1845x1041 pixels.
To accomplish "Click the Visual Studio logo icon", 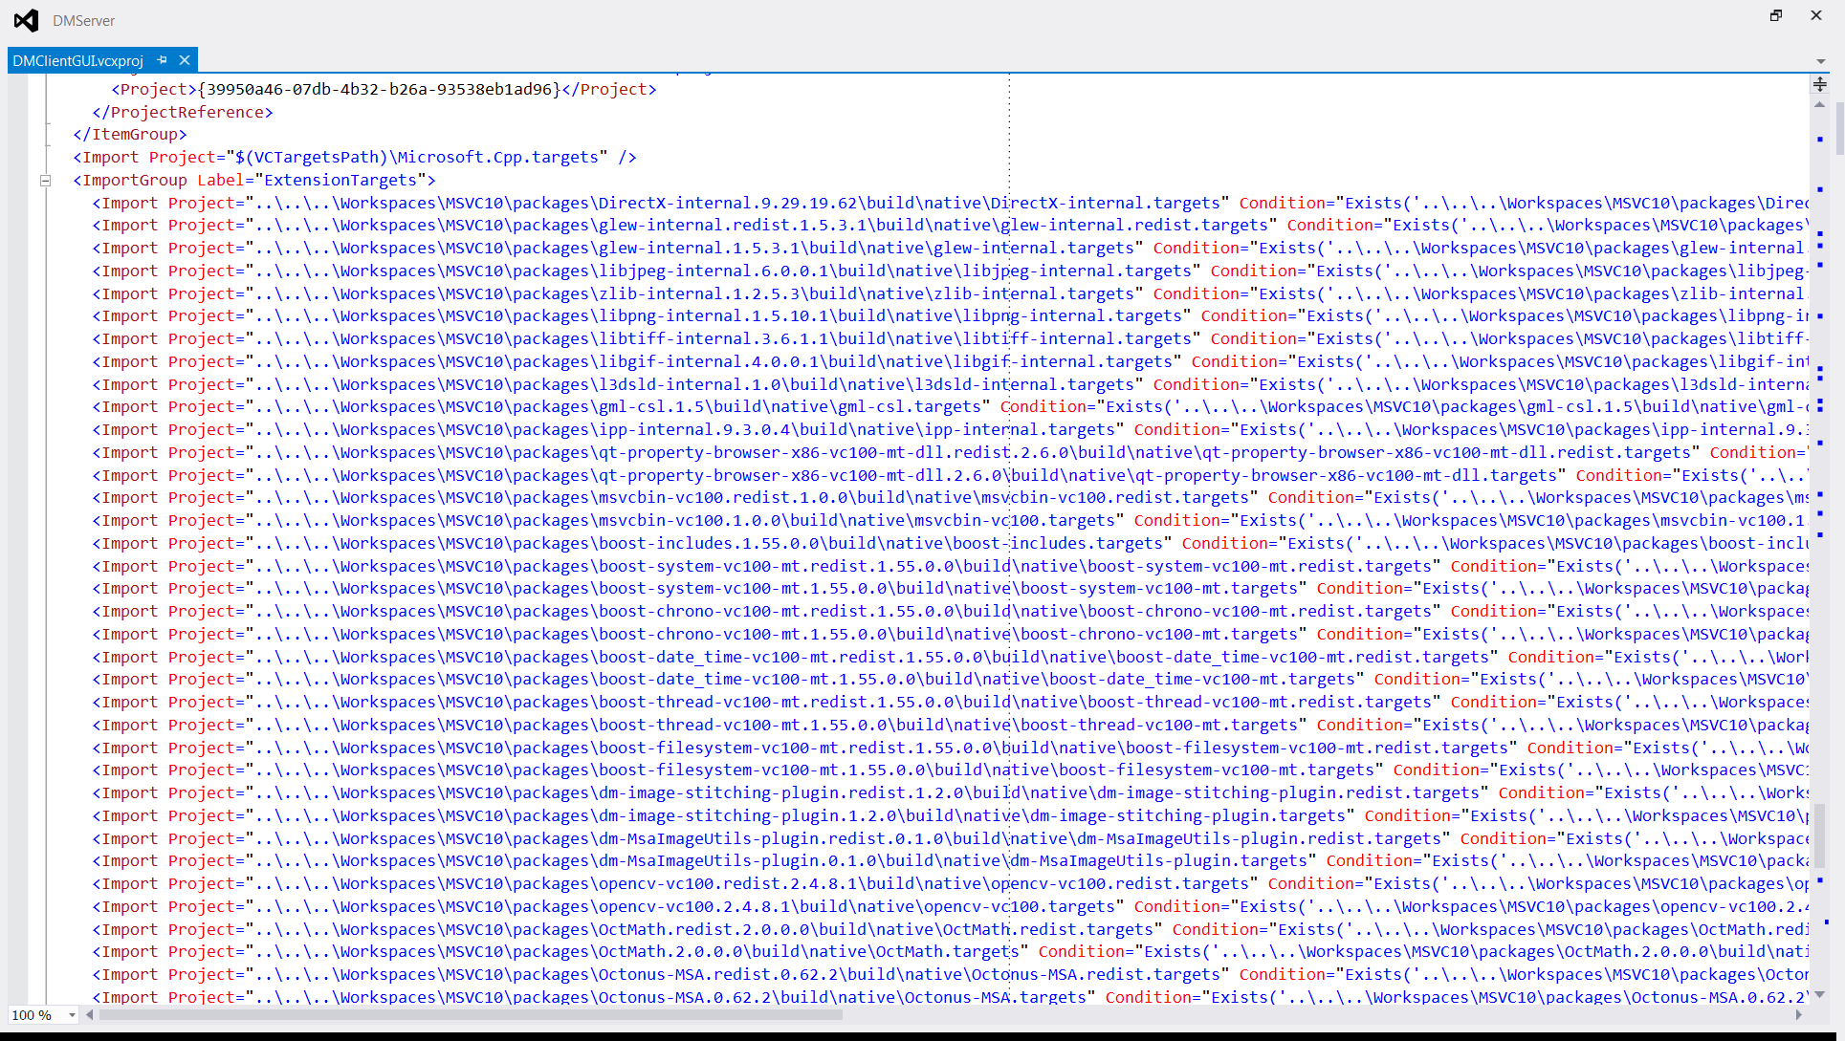I will pos(27,20).
